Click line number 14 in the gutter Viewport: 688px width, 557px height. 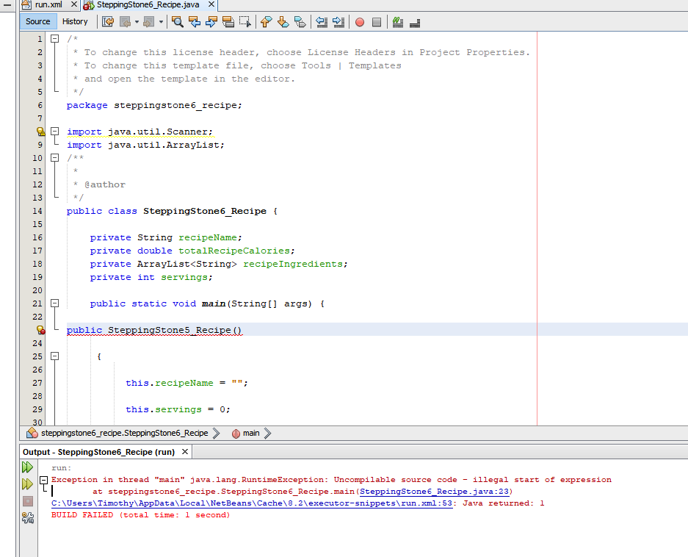click(37, 211)
